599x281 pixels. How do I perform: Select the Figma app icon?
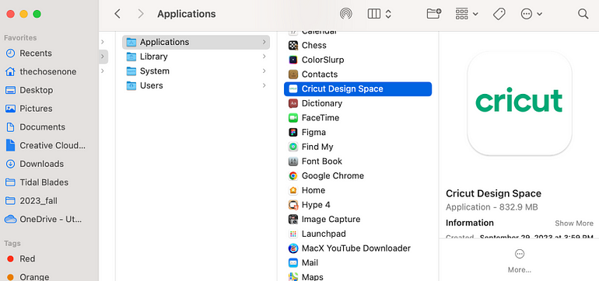[x=293, y=132]
